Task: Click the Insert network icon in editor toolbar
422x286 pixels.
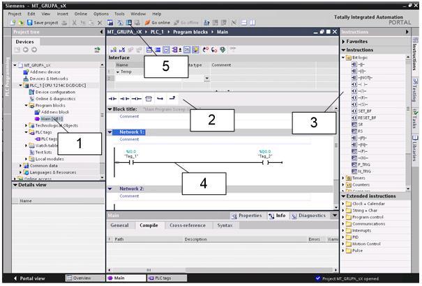Action: pyautogui.click(x=114, y=49)
